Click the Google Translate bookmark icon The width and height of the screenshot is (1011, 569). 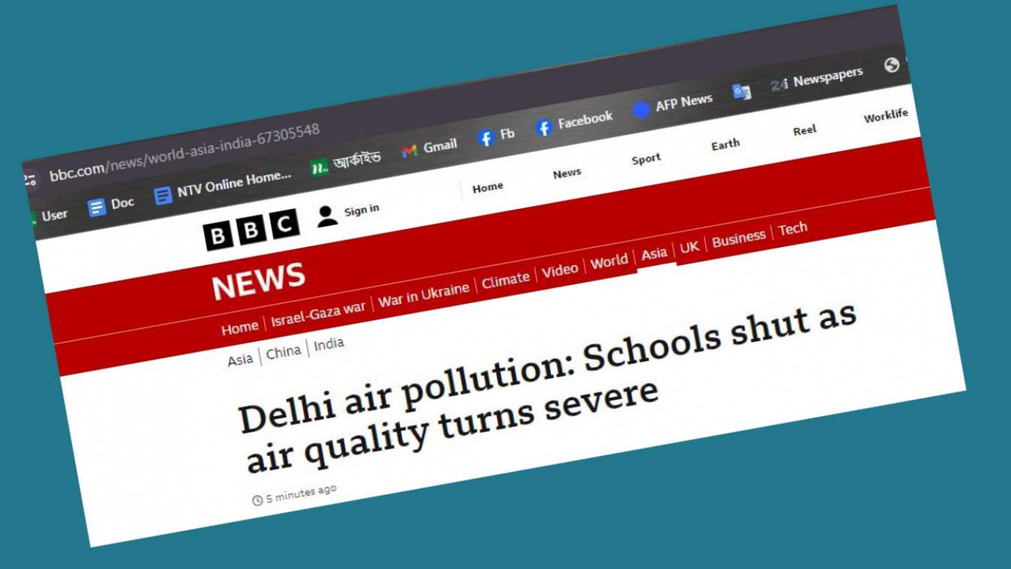pos(742,92)
